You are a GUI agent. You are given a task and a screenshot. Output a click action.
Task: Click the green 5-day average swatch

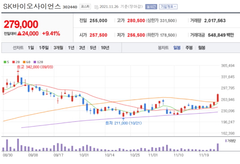pyautogui.click(x=5, y=62)
